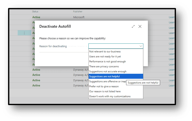Choose 'Suggestions are offensive or inappropriate' option
192x121 pixels.
pyautogui.click(x=107, y=81)
